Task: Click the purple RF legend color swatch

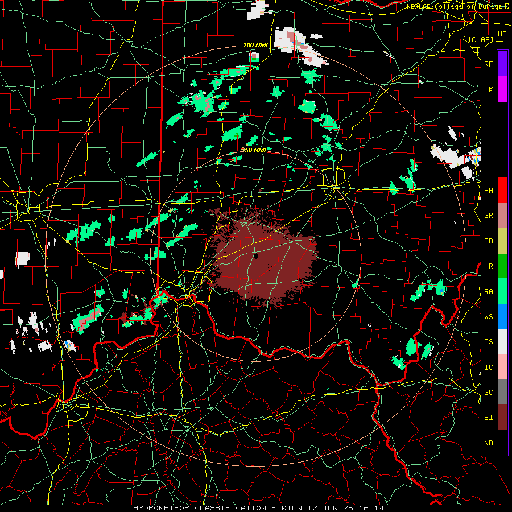Action: click(x=502, y=64)
